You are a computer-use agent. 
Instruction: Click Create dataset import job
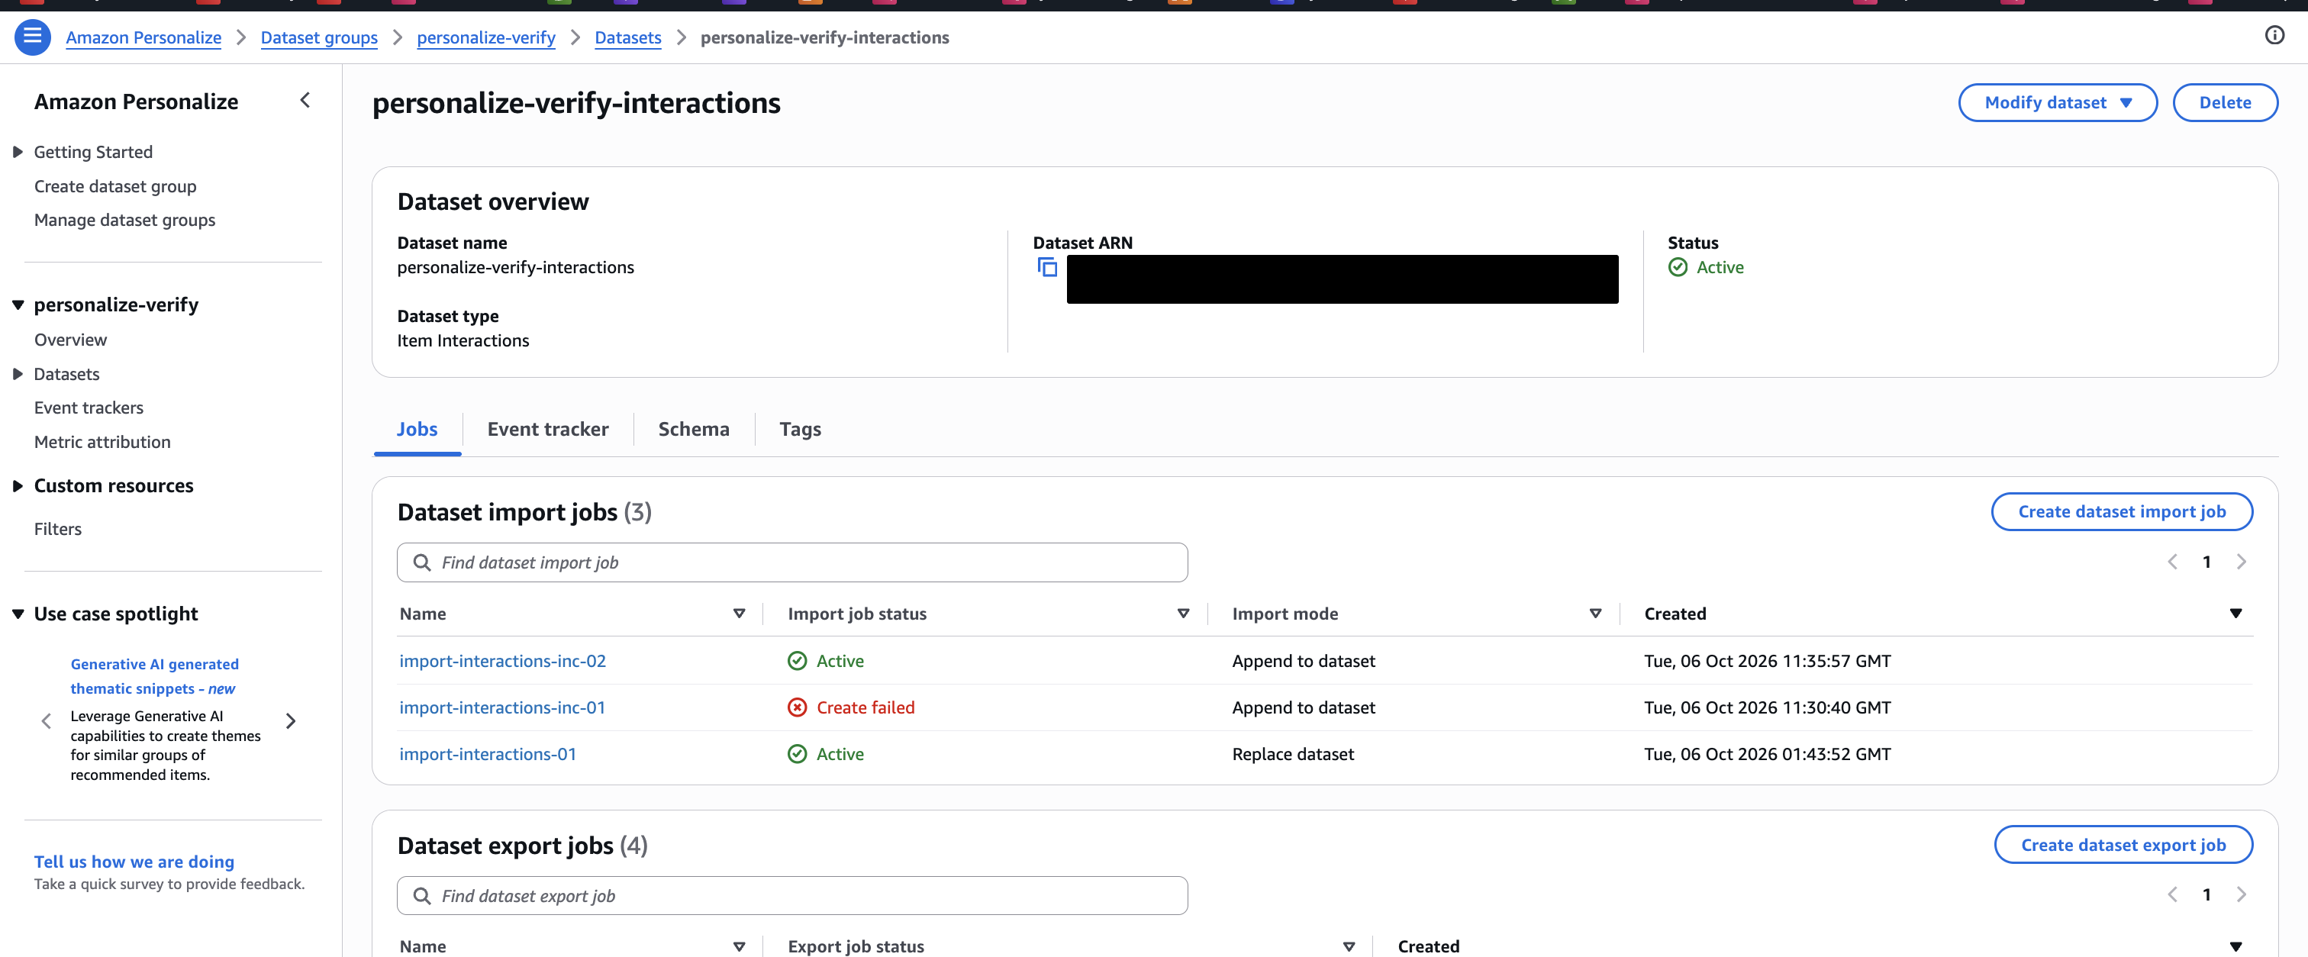(x=2121, y=511)
